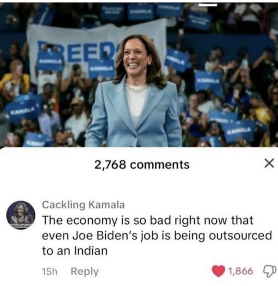Screen dimensions: 278x286
Task: Tap the 'to an Indian' line of comment
Action: pos(75,251)
